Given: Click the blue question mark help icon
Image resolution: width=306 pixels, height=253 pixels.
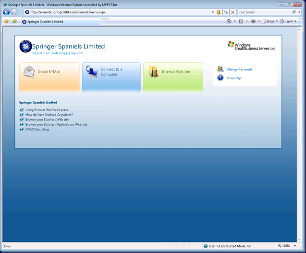Looking at the screenshot, I should point(220,78).
